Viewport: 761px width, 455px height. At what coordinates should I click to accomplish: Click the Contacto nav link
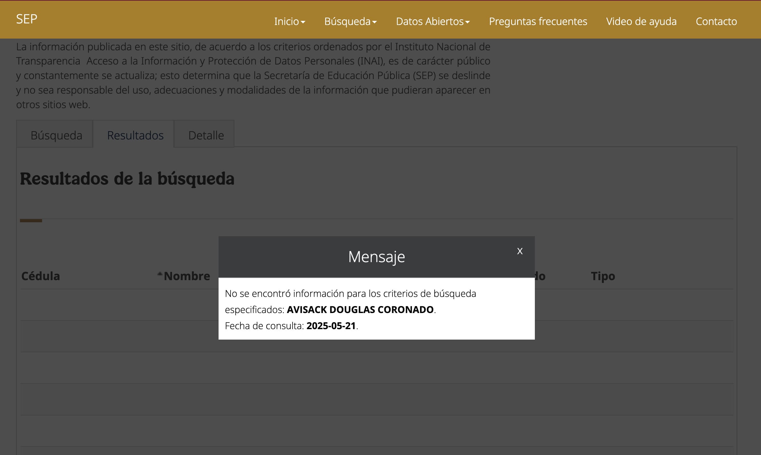716,22
